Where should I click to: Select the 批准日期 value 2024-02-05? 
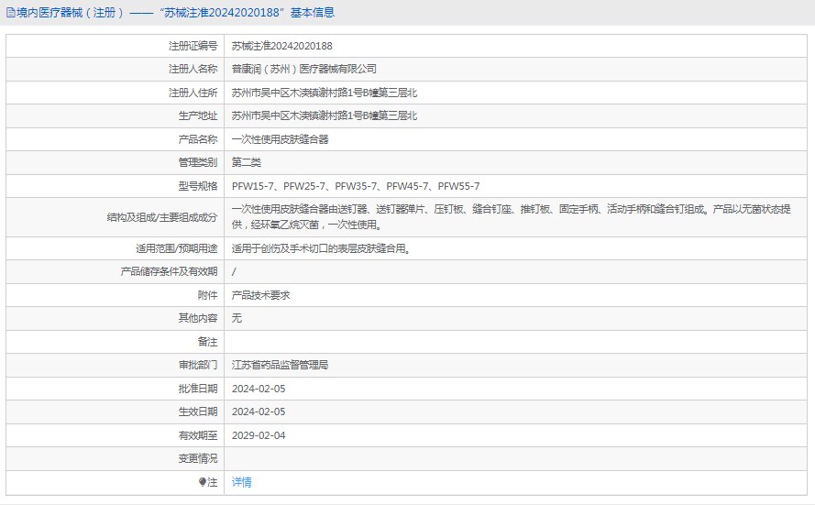pyautogui.click(x=259, y=389)
